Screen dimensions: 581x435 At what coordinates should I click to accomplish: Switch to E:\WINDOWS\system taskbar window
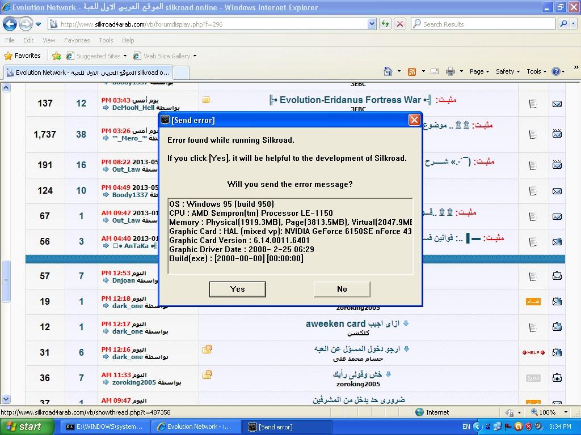tap(104, 427)
